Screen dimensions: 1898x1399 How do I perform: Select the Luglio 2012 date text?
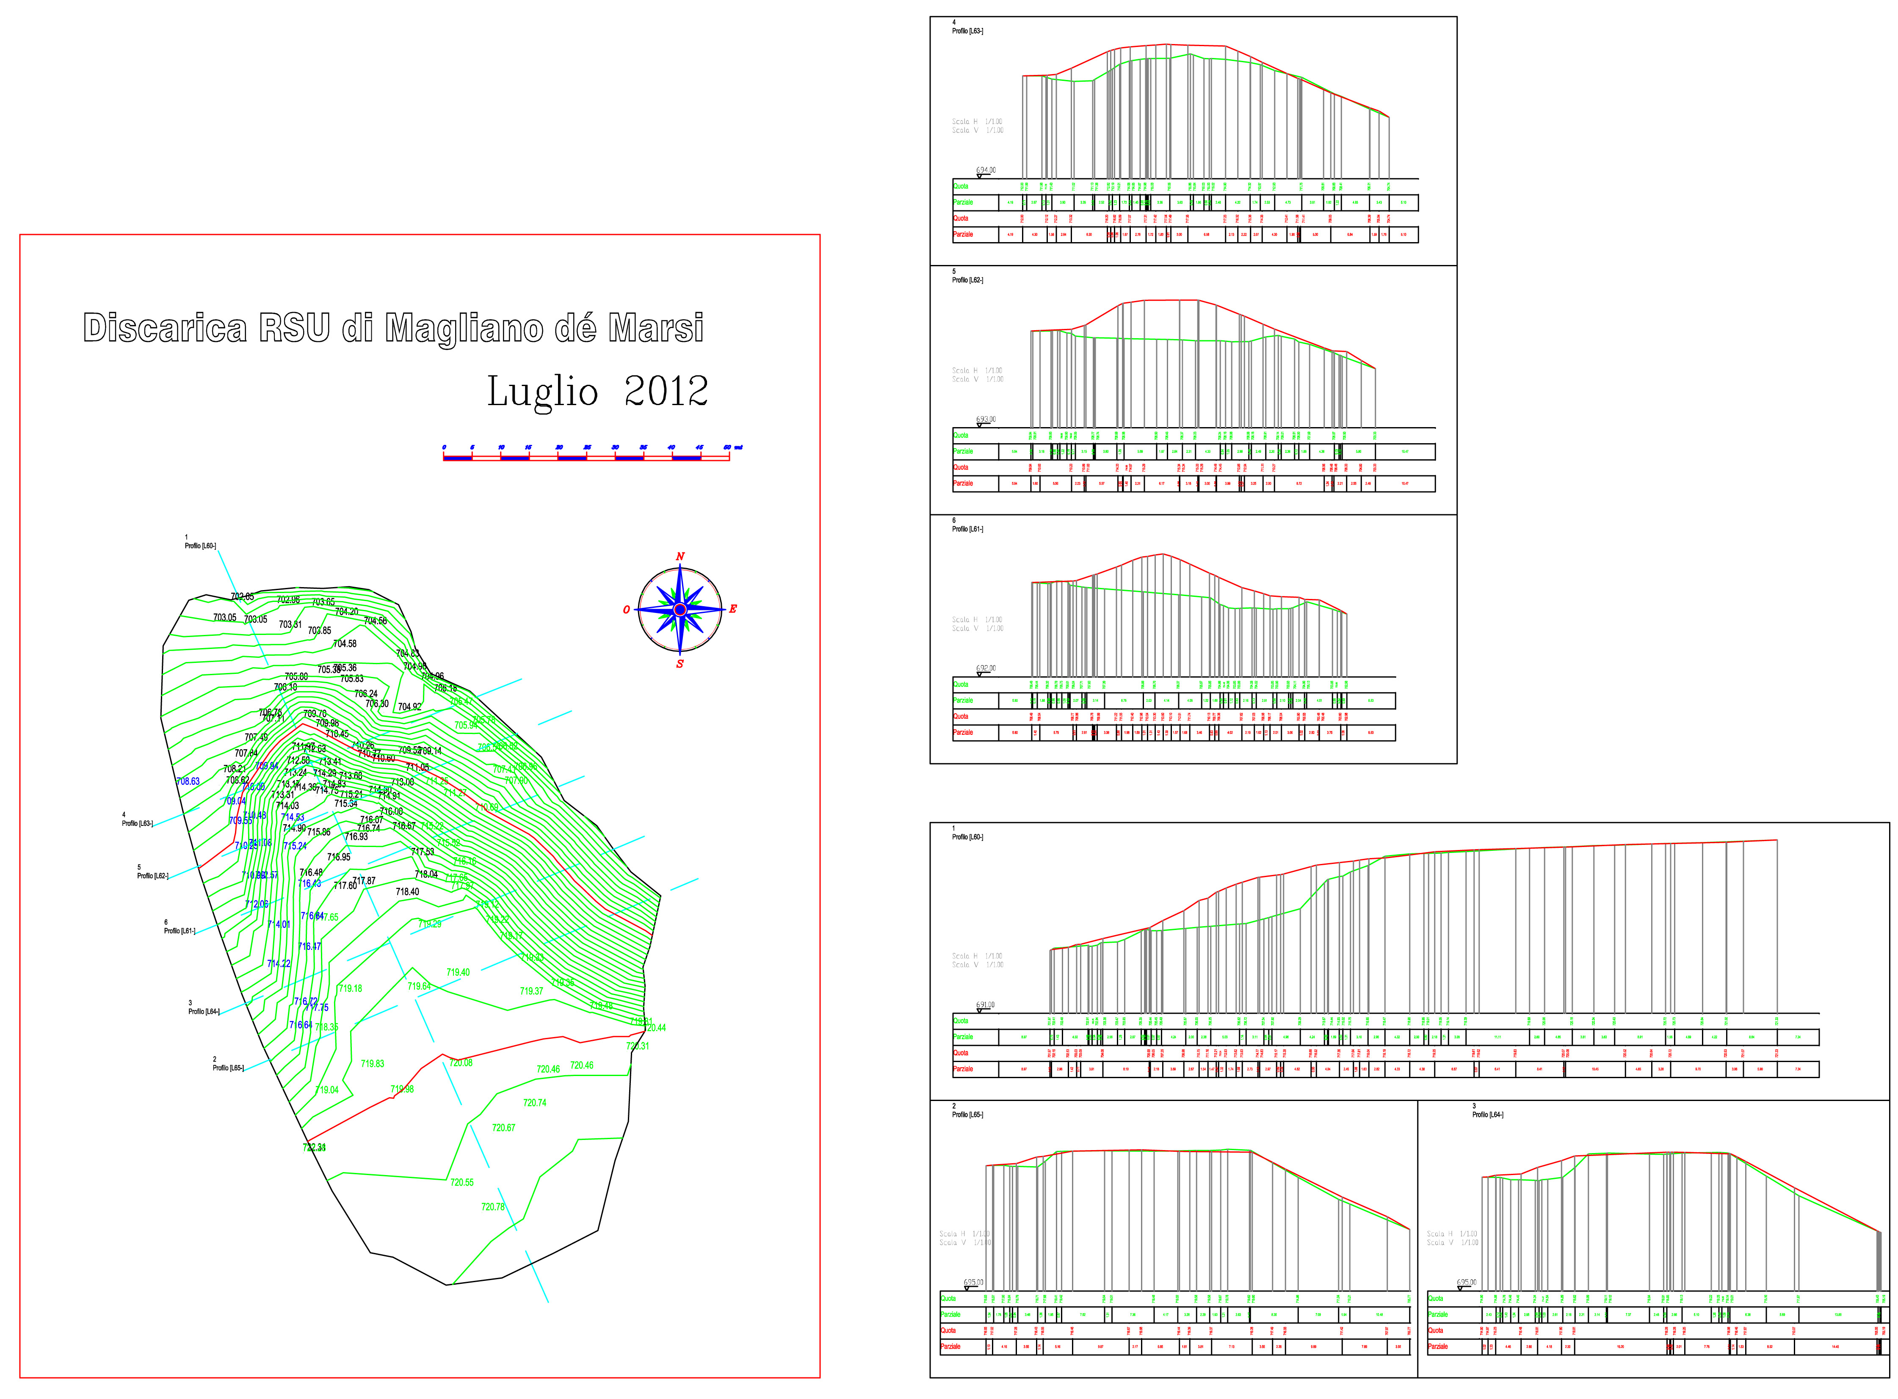(597, 391)
